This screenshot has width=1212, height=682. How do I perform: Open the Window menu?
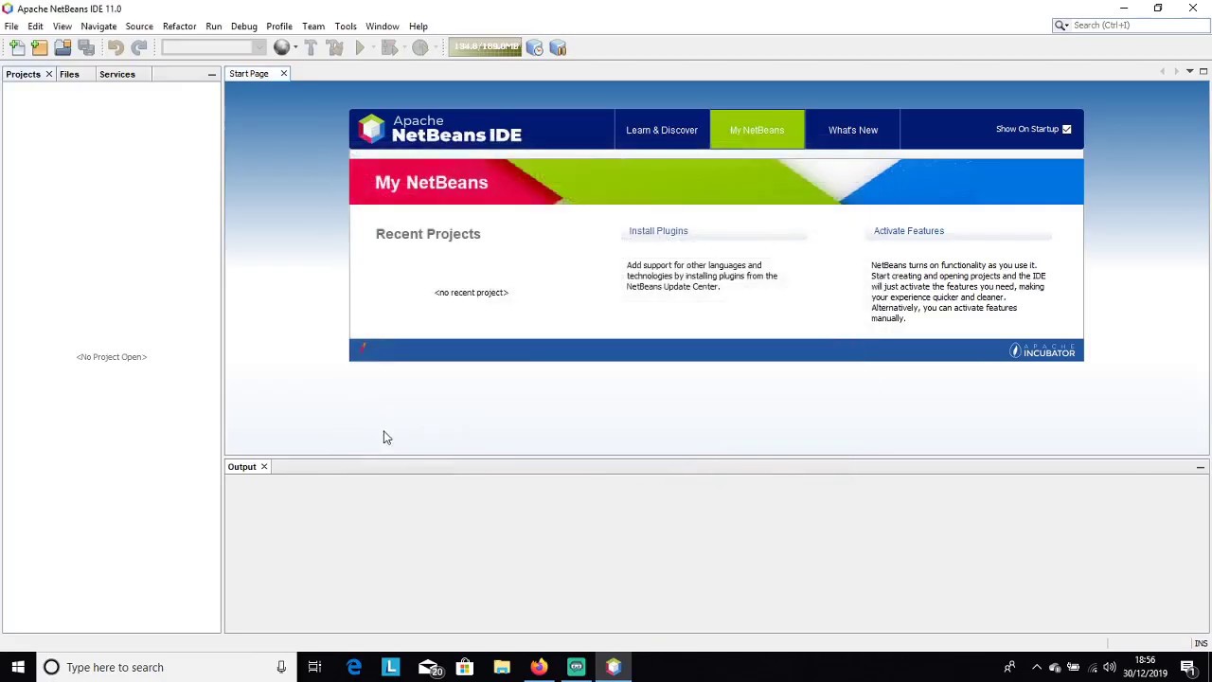point(382,27)
